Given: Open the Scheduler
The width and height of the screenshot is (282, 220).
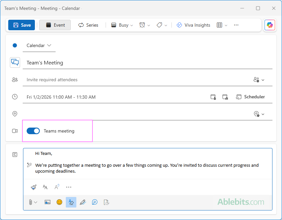Looking at the screenshot, I should [250, 97].
